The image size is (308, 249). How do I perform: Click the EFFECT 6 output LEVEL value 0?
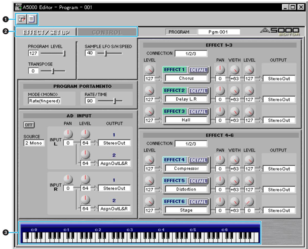(249, 210)
